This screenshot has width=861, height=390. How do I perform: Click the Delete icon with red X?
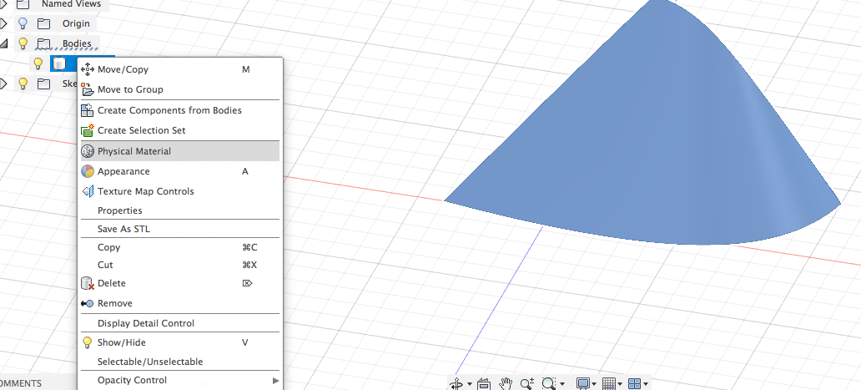(x=88, y=283)
